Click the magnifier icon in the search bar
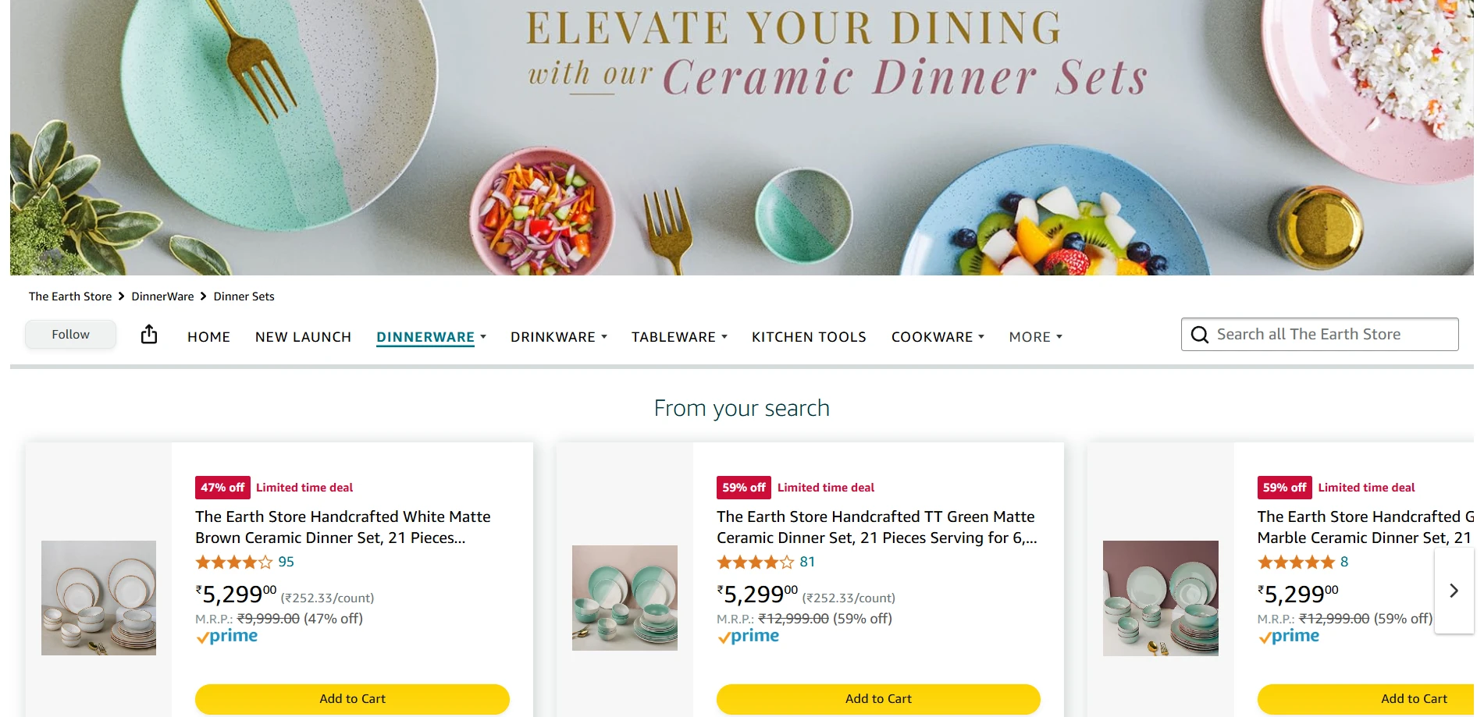The height and width of the screenshot is (717, 1484). pyautogui.click(x=1200, y=334)
